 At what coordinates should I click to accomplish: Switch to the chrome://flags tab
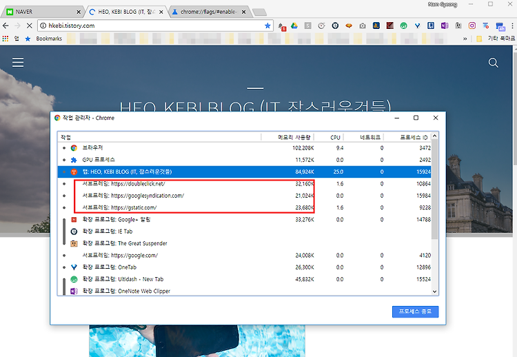(x=208, y=12)
